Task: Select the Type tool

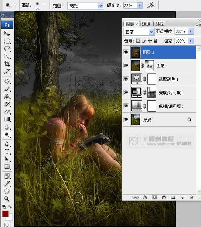Action: click(7, 151)
